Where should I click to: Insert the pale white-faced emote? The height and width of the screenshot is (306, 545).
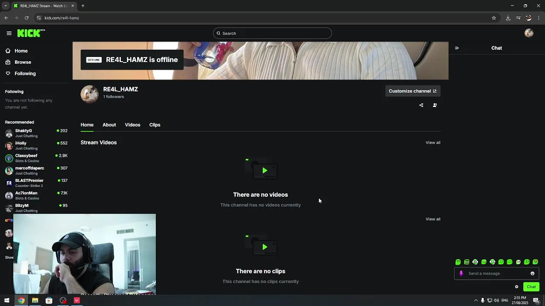(x=518, y=262)
